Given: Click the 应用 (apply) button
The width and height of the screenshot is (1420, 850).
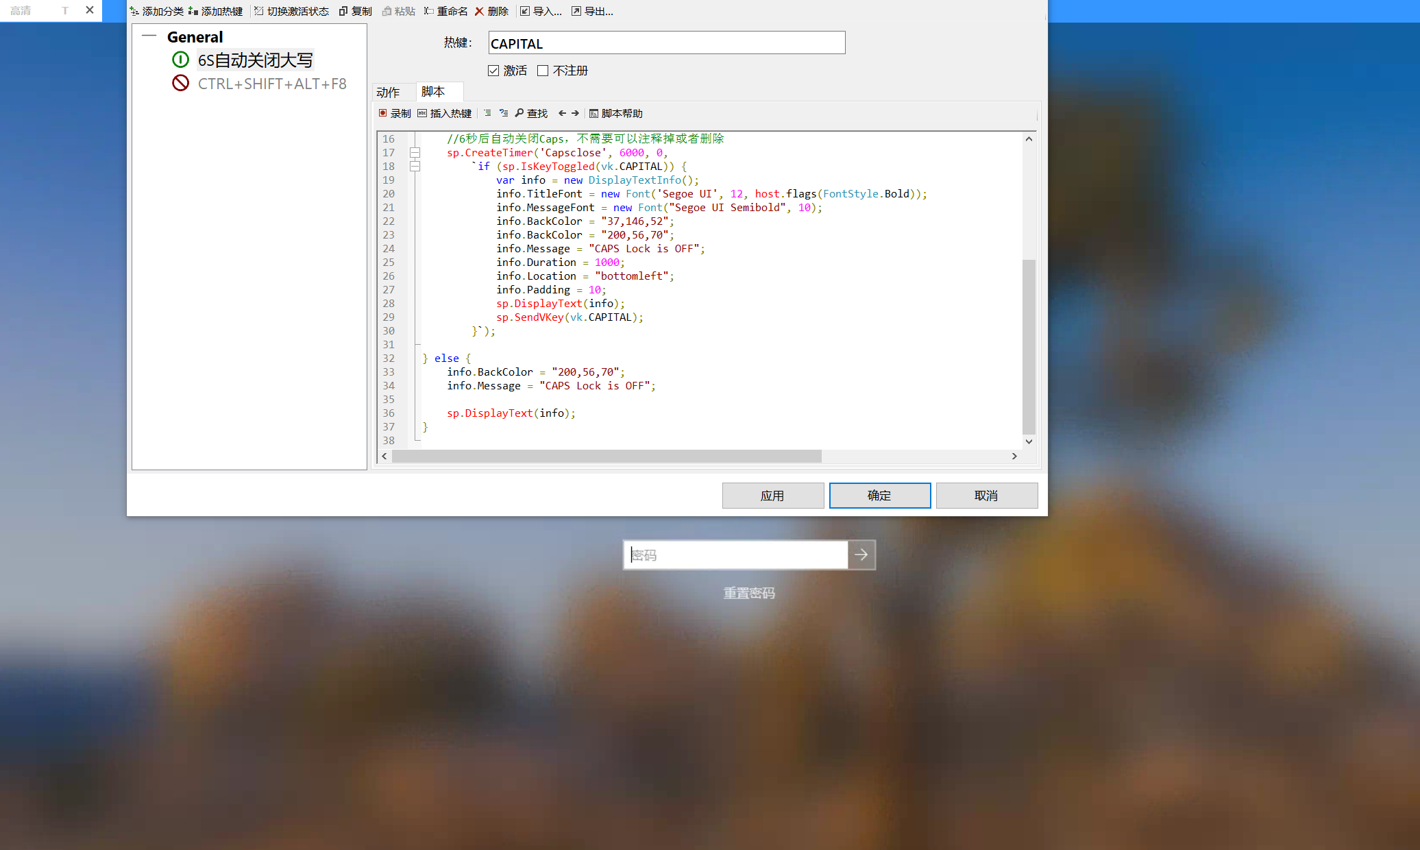Looking at the screenshot, I should click(772, 495).
